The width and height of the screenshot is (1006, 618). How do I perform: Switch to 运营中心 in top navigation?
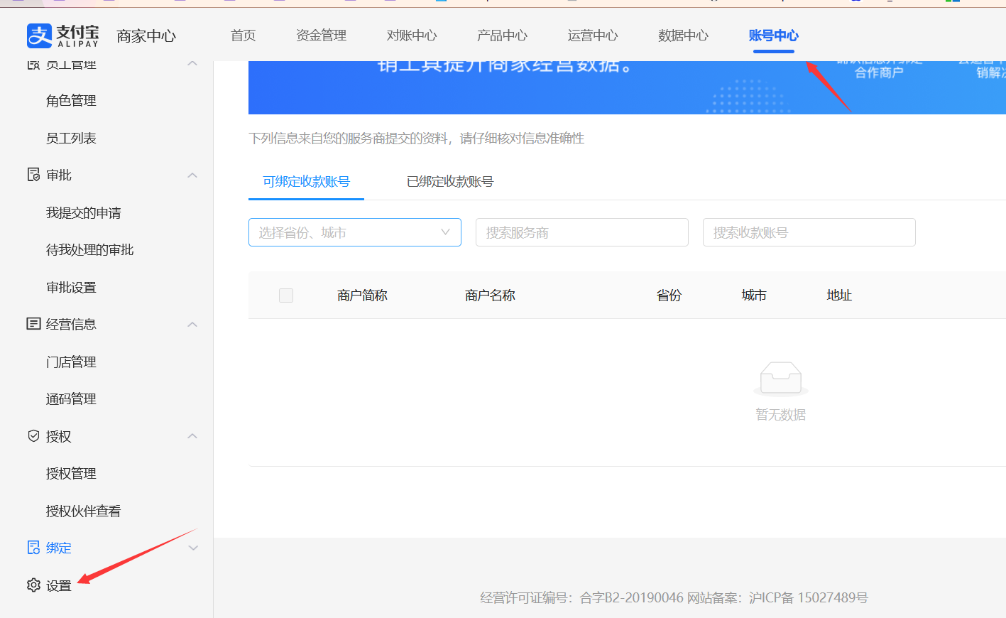[x=593, y=36]
